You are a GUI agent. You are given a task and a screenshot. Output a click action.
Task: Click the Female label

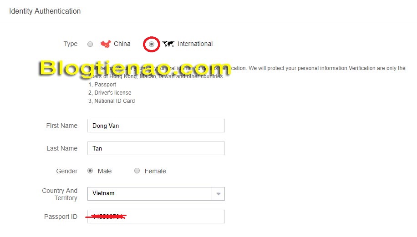click(155, 171)
